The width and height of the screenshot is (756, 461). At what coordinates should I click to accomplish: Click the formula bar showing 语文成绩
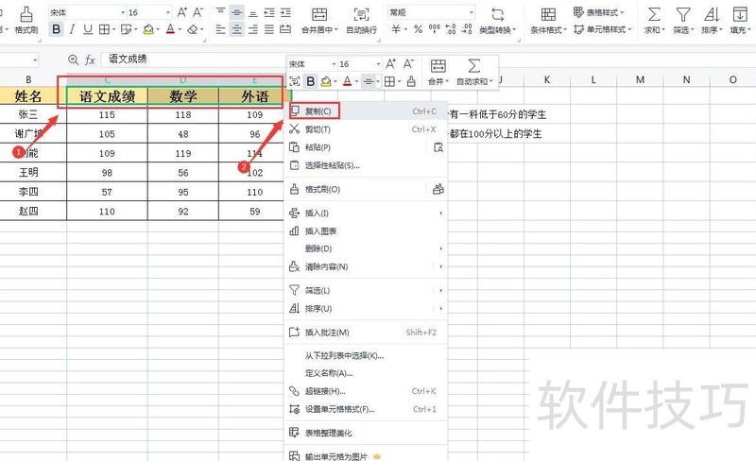coord(193,60)
